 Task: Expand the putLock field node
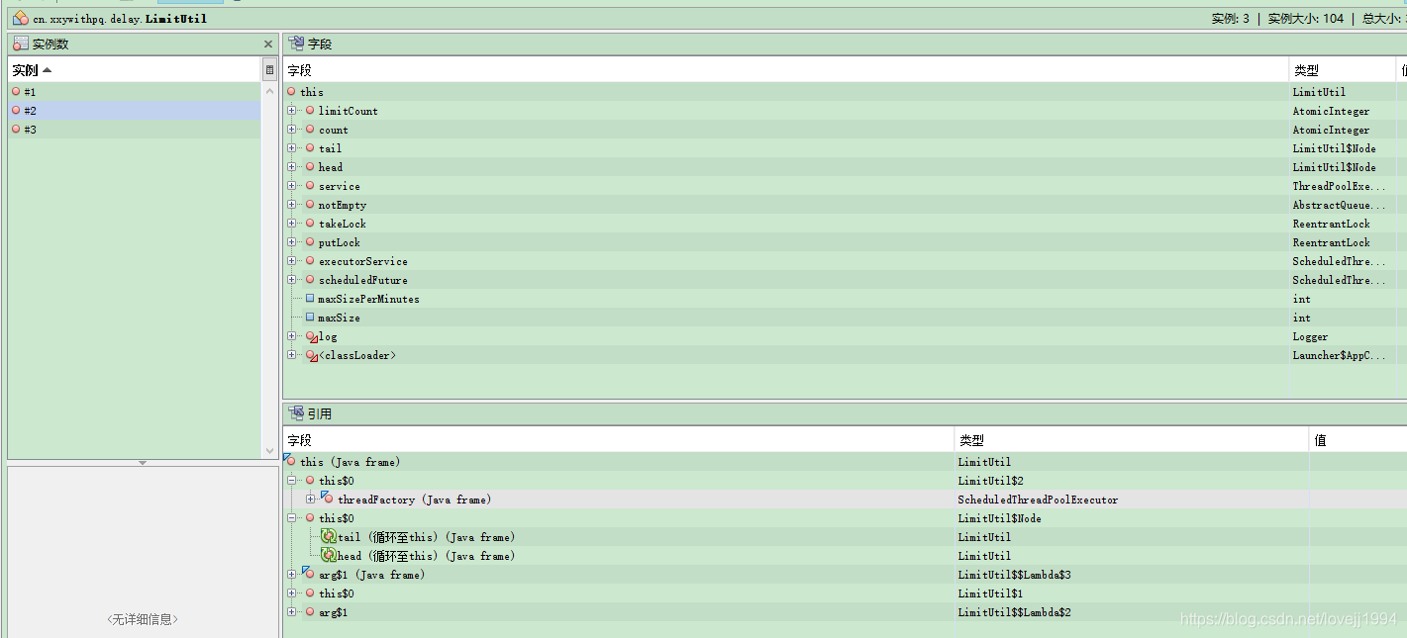tap(292, 242)
